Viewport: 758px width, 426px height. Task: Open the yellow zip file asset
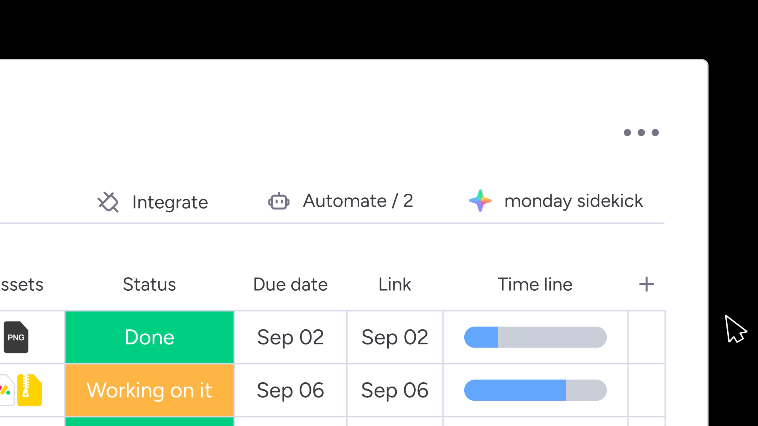30,390
